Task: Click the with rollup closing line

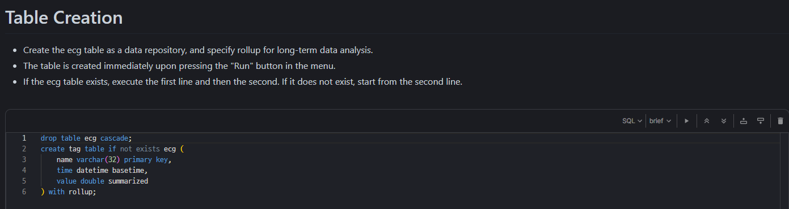Action: click(x=69, y=191)
